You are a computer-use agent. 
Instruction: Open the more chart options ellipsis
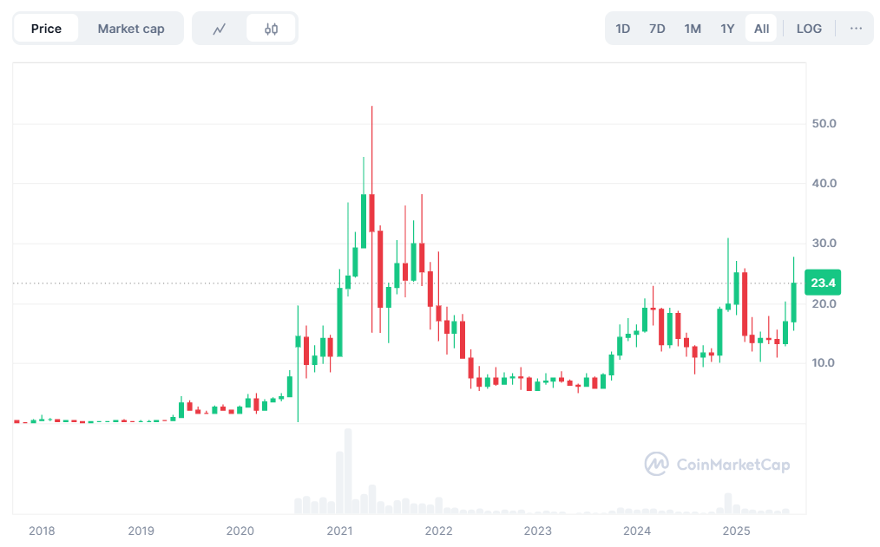click(x=856, y=28)
